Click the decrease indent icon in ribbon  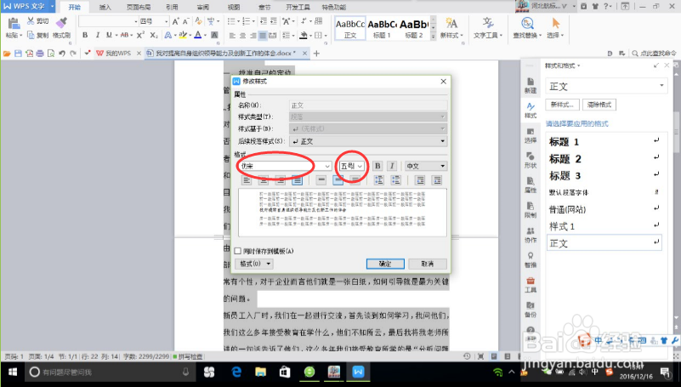(264, 21)
